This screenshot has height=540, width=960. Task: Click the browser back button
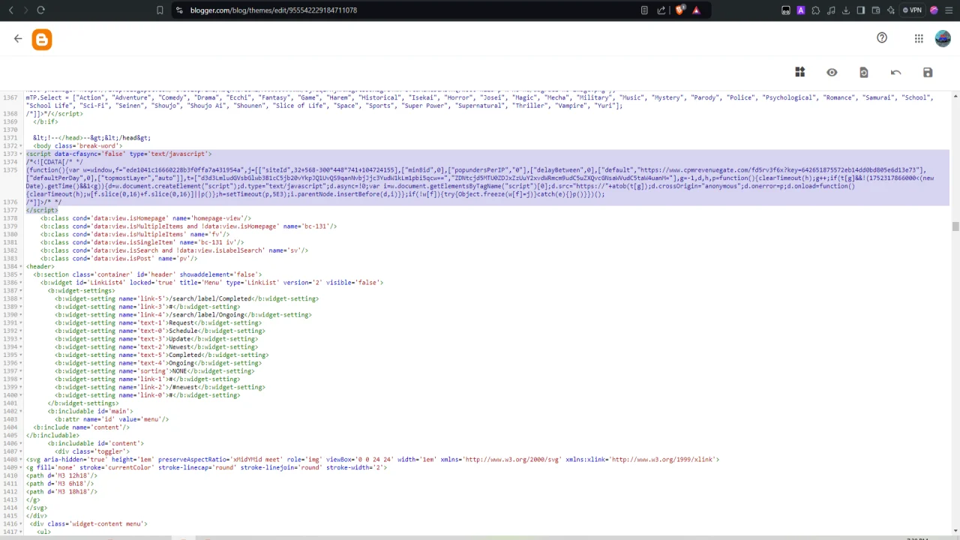pos(10,10)
